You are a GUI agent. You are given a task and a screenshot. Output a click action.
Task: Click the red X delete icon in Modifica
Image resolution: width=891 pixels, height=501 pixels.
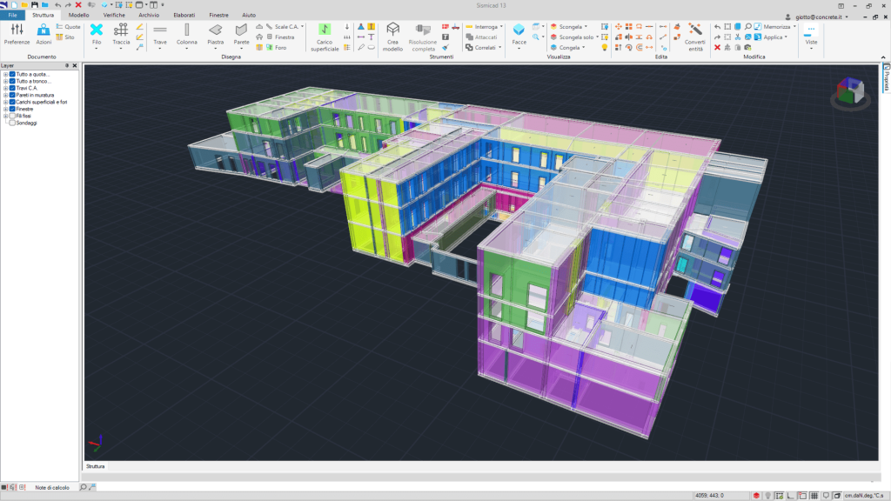[717, 48]
